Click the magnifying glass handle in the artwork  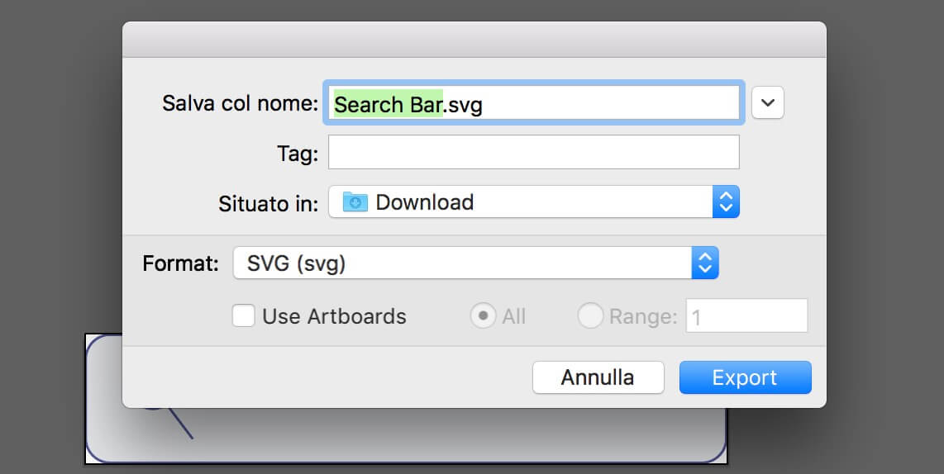tap(180, 424)
